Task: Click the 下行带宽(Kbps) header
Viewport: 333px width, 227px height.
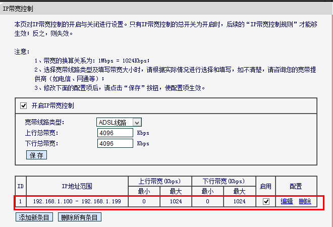Action: pyautogui.click(x=224, y=181)
